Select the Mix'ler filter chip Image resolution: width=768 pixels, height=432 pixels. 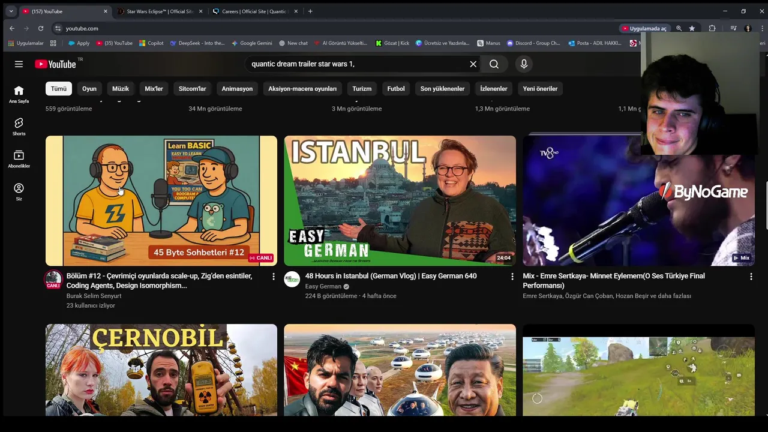tap(154, 89)
